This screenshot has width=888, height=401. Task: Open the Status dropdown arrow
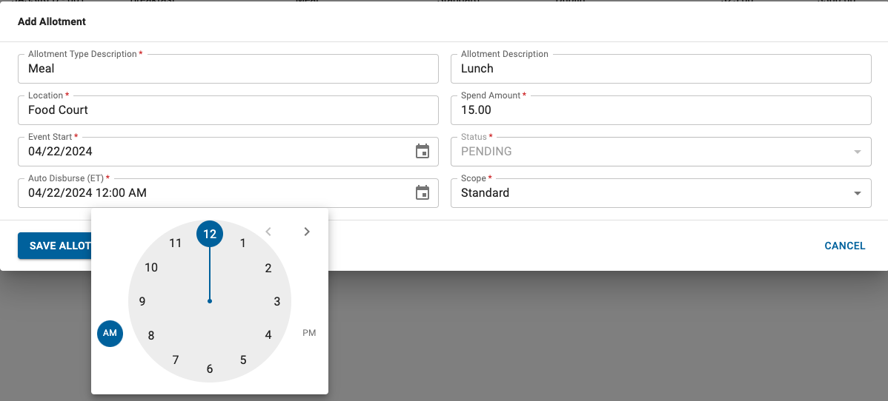(857, 152)
